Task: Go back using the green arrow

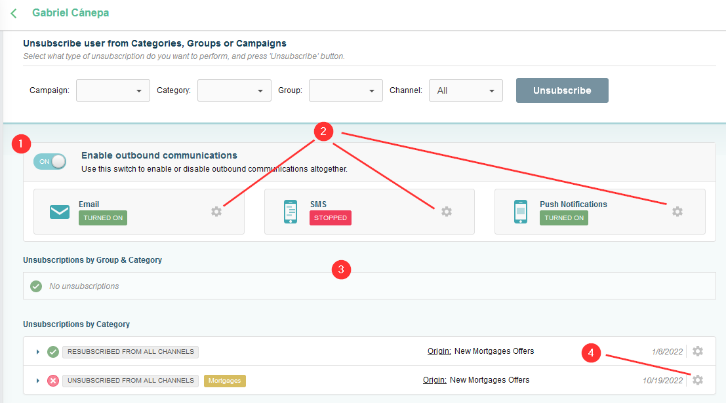Action: pos(14,13)
